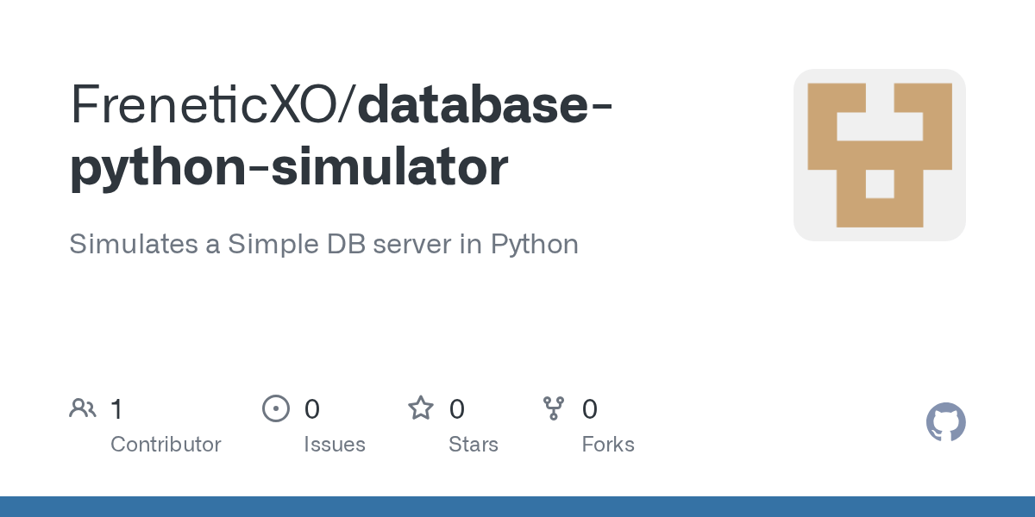Image resolution: width=1035 pixels, height=517 pixels.
Task: Click the forks branch icon
Action: coord(554,408)
